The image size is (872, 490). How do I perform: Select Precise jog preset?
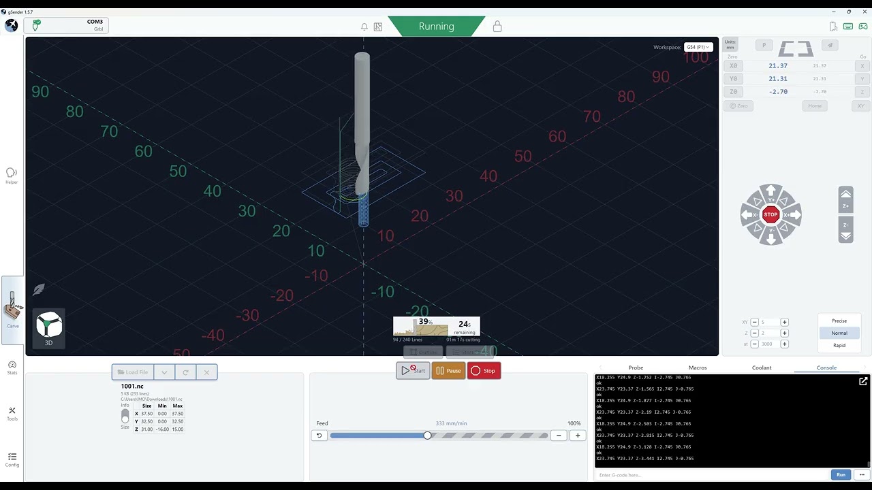click(839, 321)
